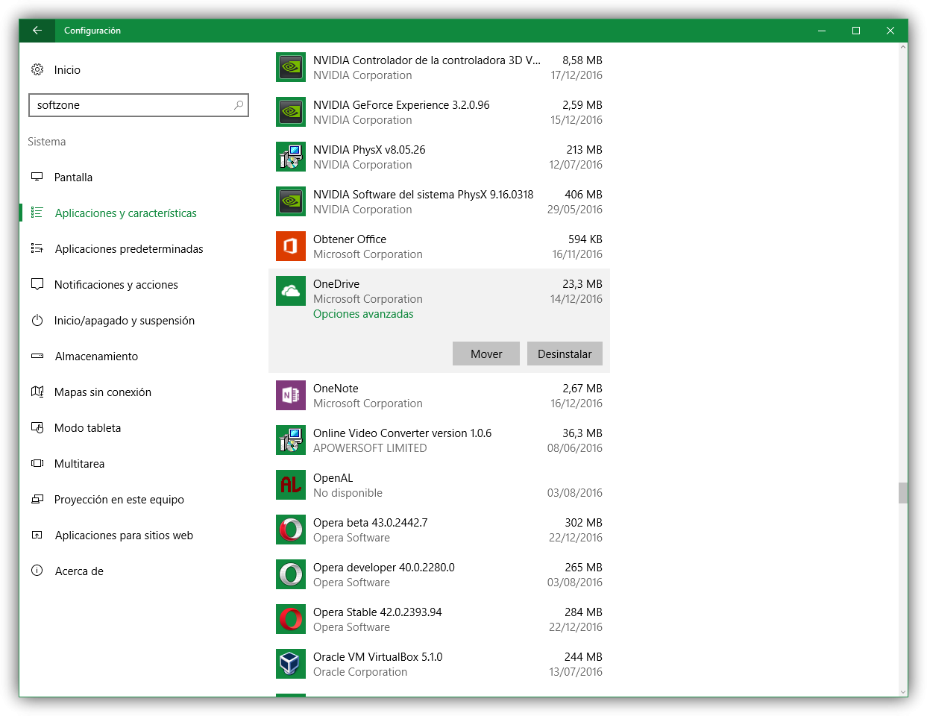Click Desinstalar button for OneDrive
Screen dimensions: 927x716
coord(565,354)
